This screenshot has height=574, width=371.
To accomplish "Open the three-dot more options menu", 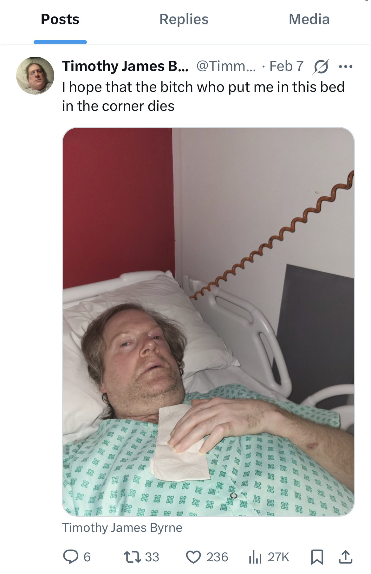I will (346, 67).
